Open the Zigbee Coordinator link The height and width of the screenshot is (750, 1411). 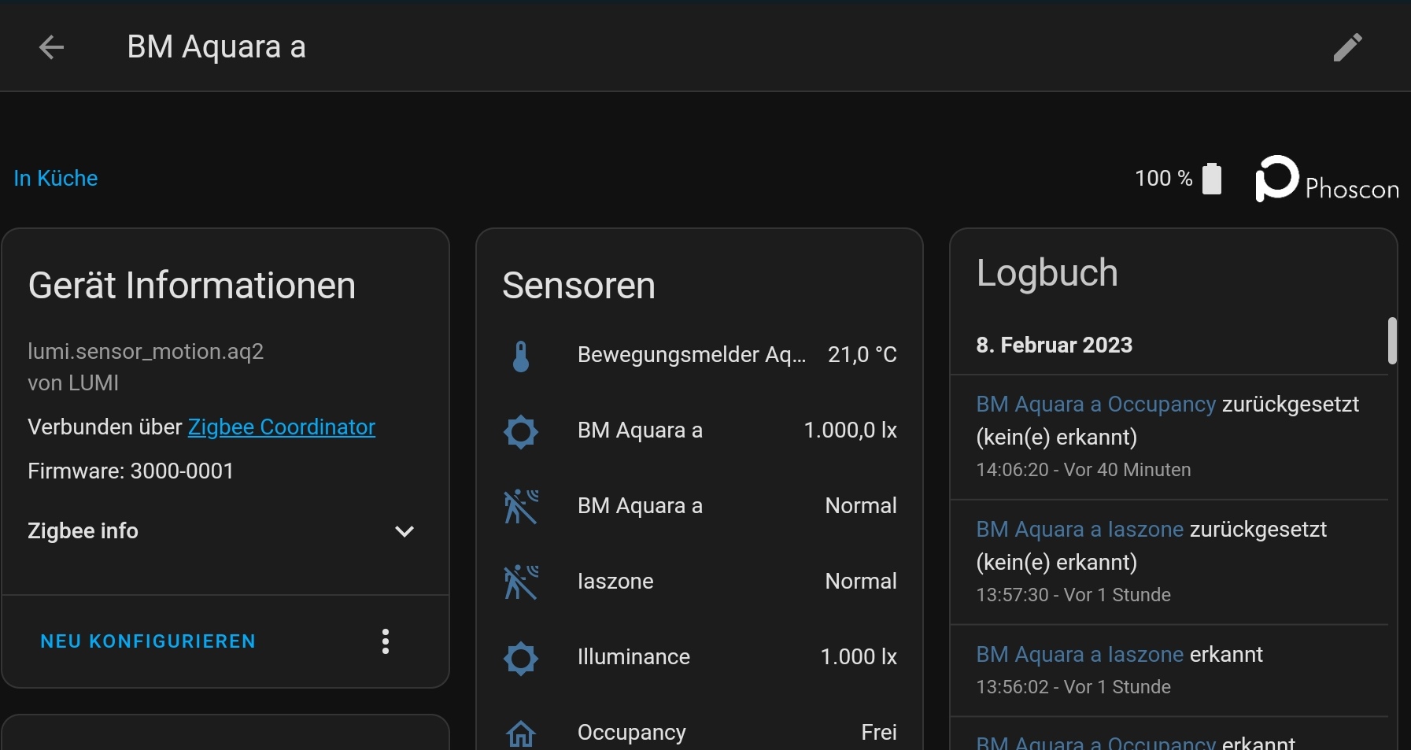(x=281, y=427)
